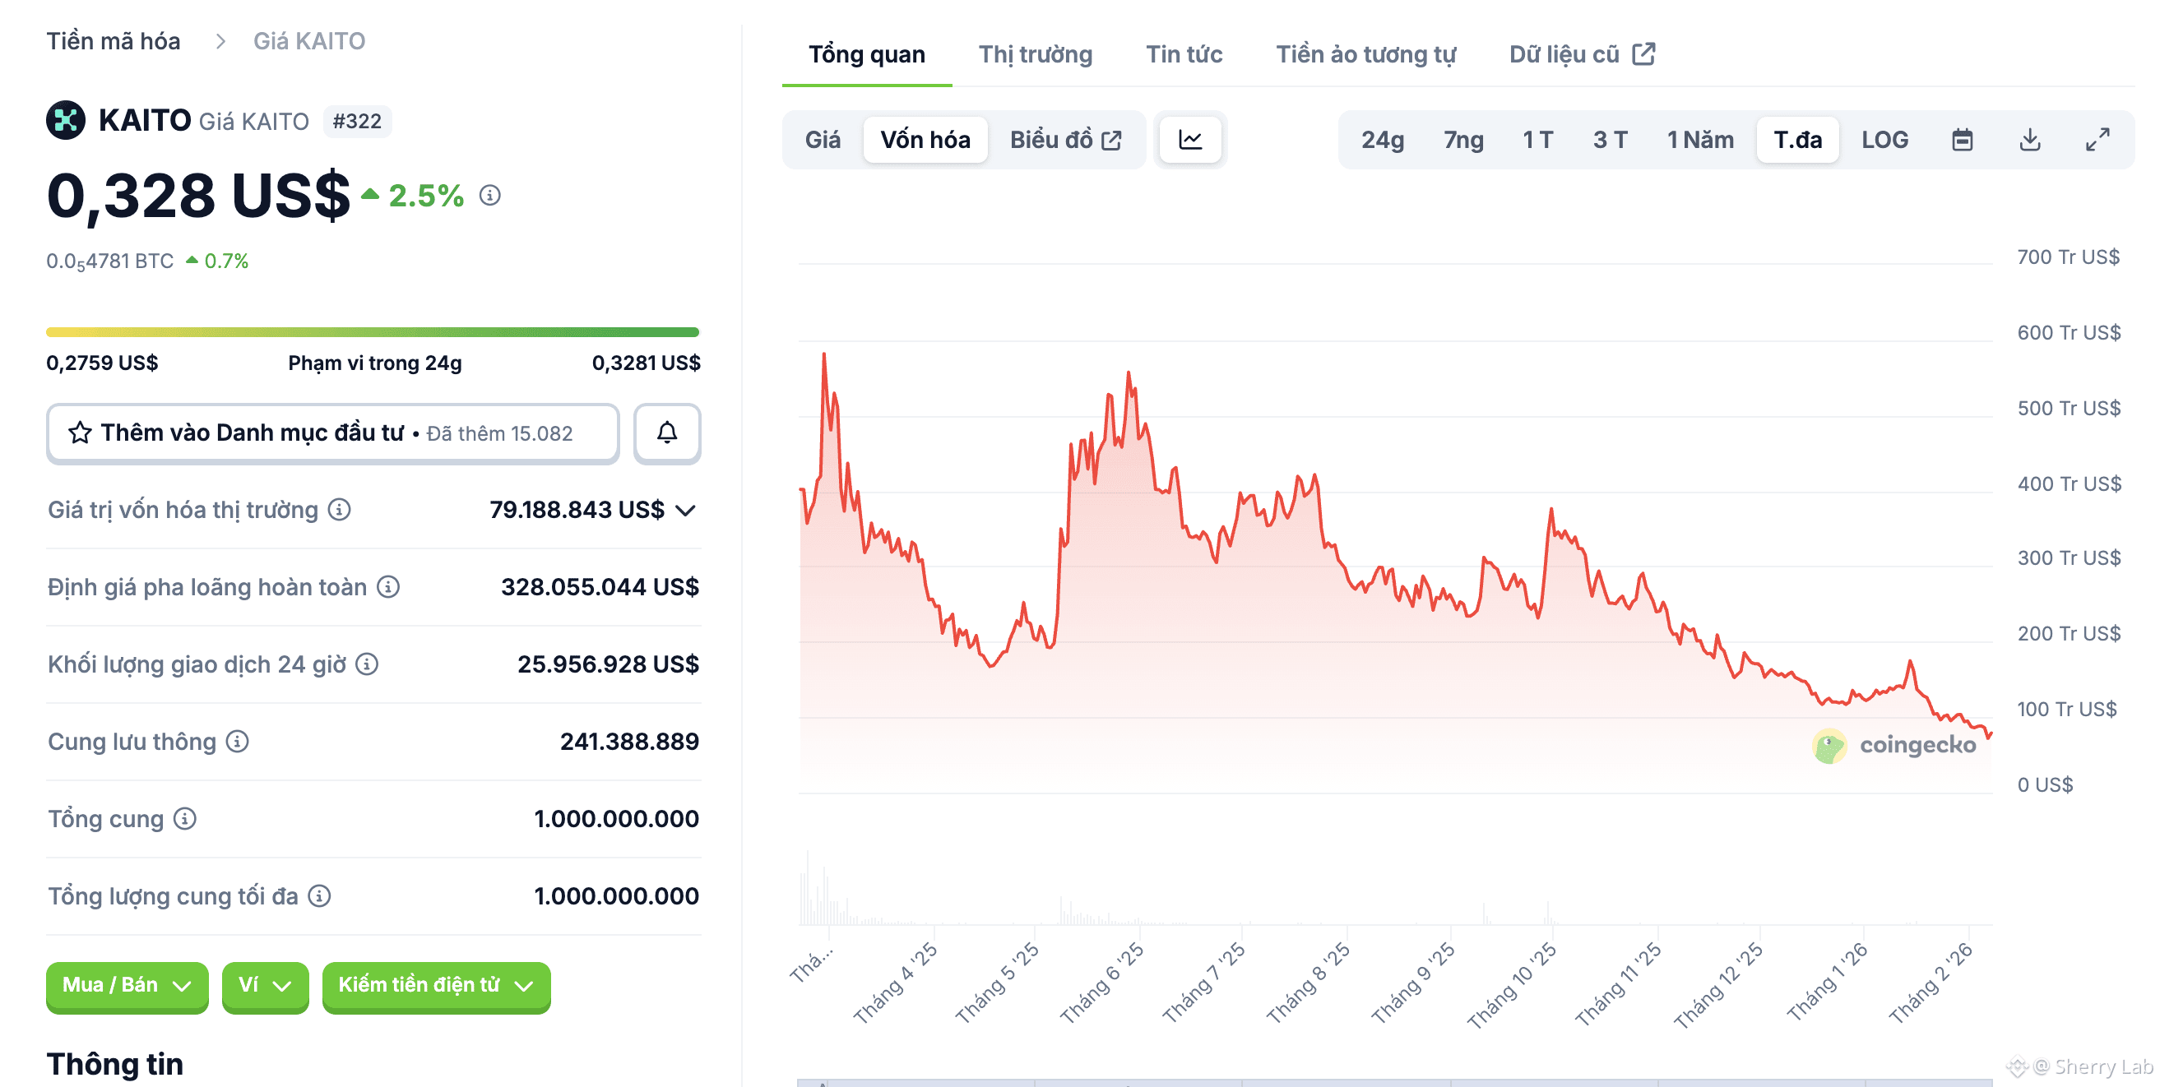Click the 700 Tr US$ axis label
The height and width of the screenshot is (1087, 2160).
click(x=2068, y=257)
